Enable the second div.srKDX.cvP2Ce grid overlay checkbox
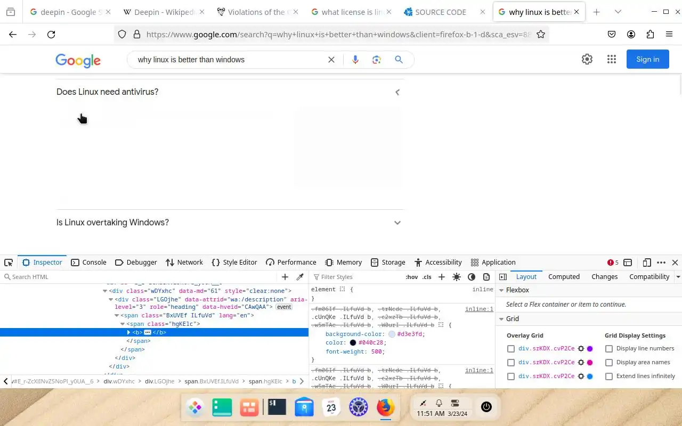Screen dimensions: 682x426 coord(511,363)
